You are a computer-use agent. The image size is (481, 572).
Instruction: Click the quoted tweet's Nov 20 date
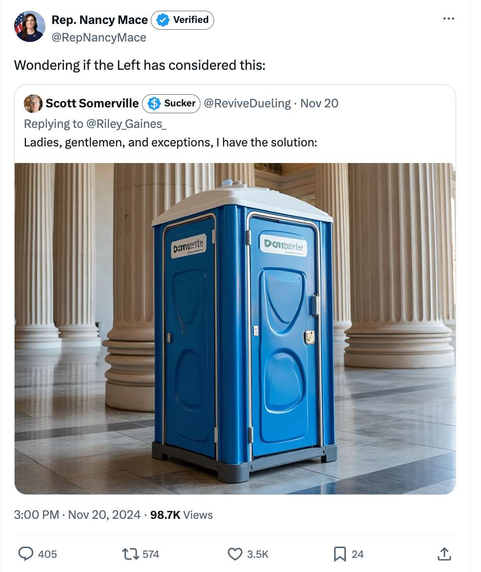319,103
